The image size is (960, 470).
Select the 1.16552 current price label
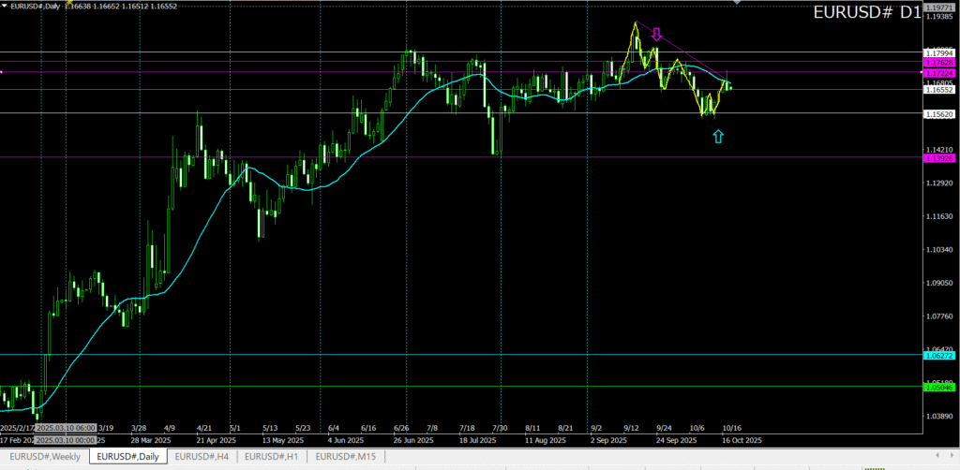pyautogui.click(x=938, y=90)
